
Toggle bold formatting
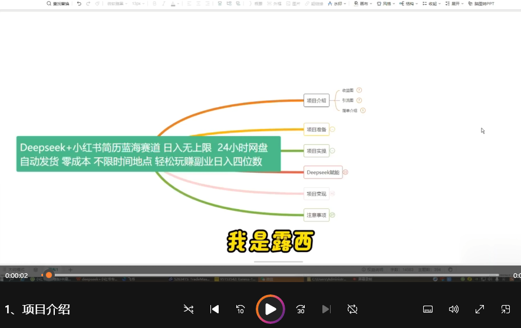pos(154,4)
